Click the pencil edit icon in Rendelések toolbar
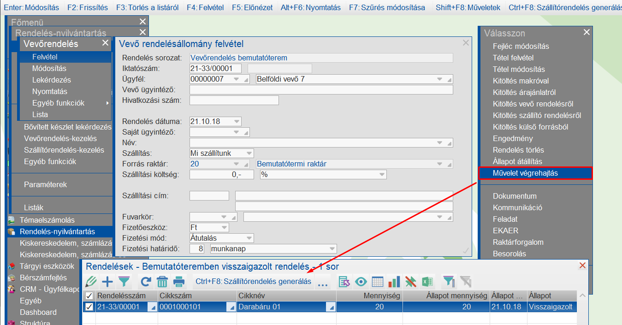 tap(91, 281)
